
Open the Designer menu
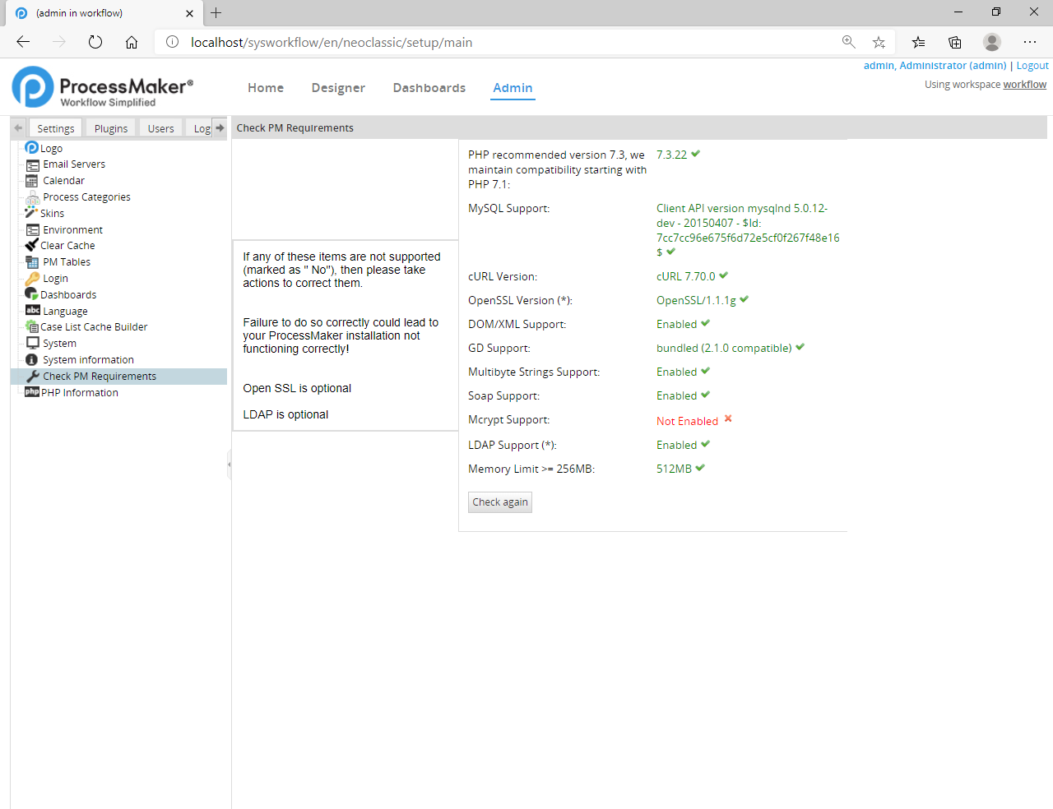coord(338,88)
